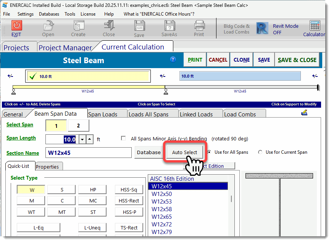This screenshot has width=331, height=242.
Task: Select the WT section type
Action: [x=31, y=212]
